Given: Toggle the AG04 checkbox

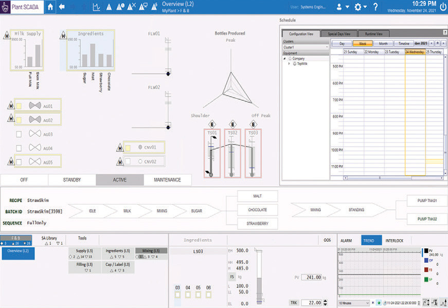Looking at the screenshot, I should (x=19, y=148).
